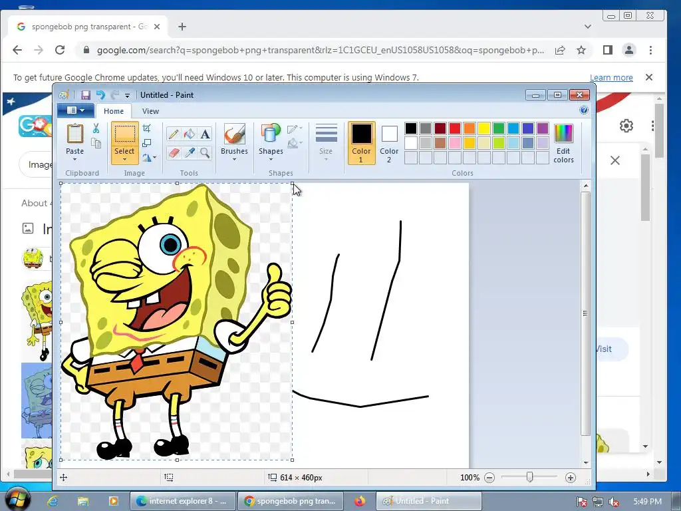Toggle Chrome side panel button

608,50
